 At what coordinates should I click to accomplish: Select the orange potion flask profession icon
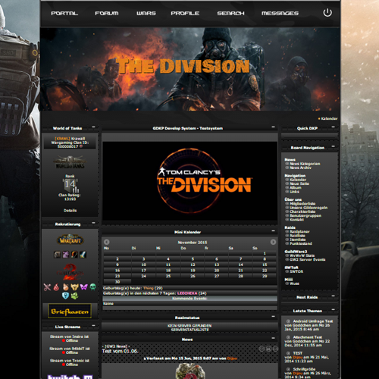coord(65,287)
